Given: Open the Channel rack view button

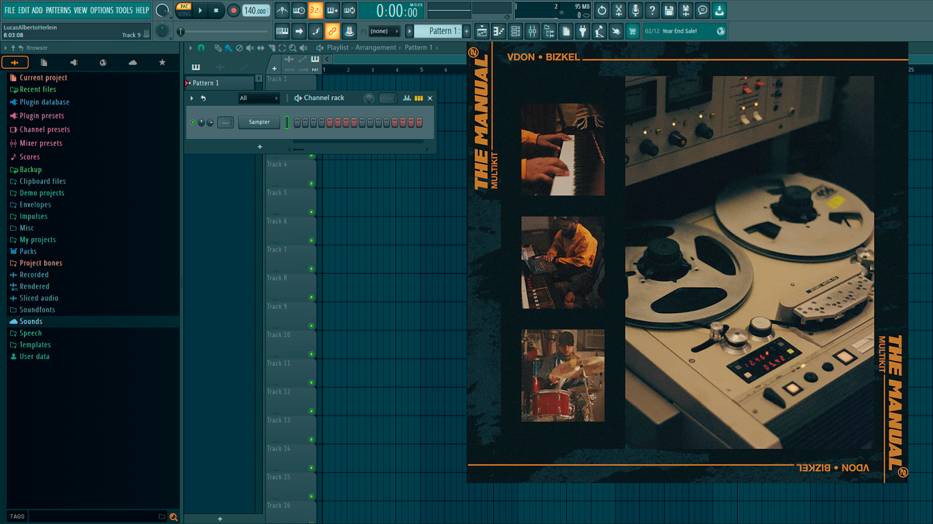Looking at the screenshot, I should coord(516,31).
